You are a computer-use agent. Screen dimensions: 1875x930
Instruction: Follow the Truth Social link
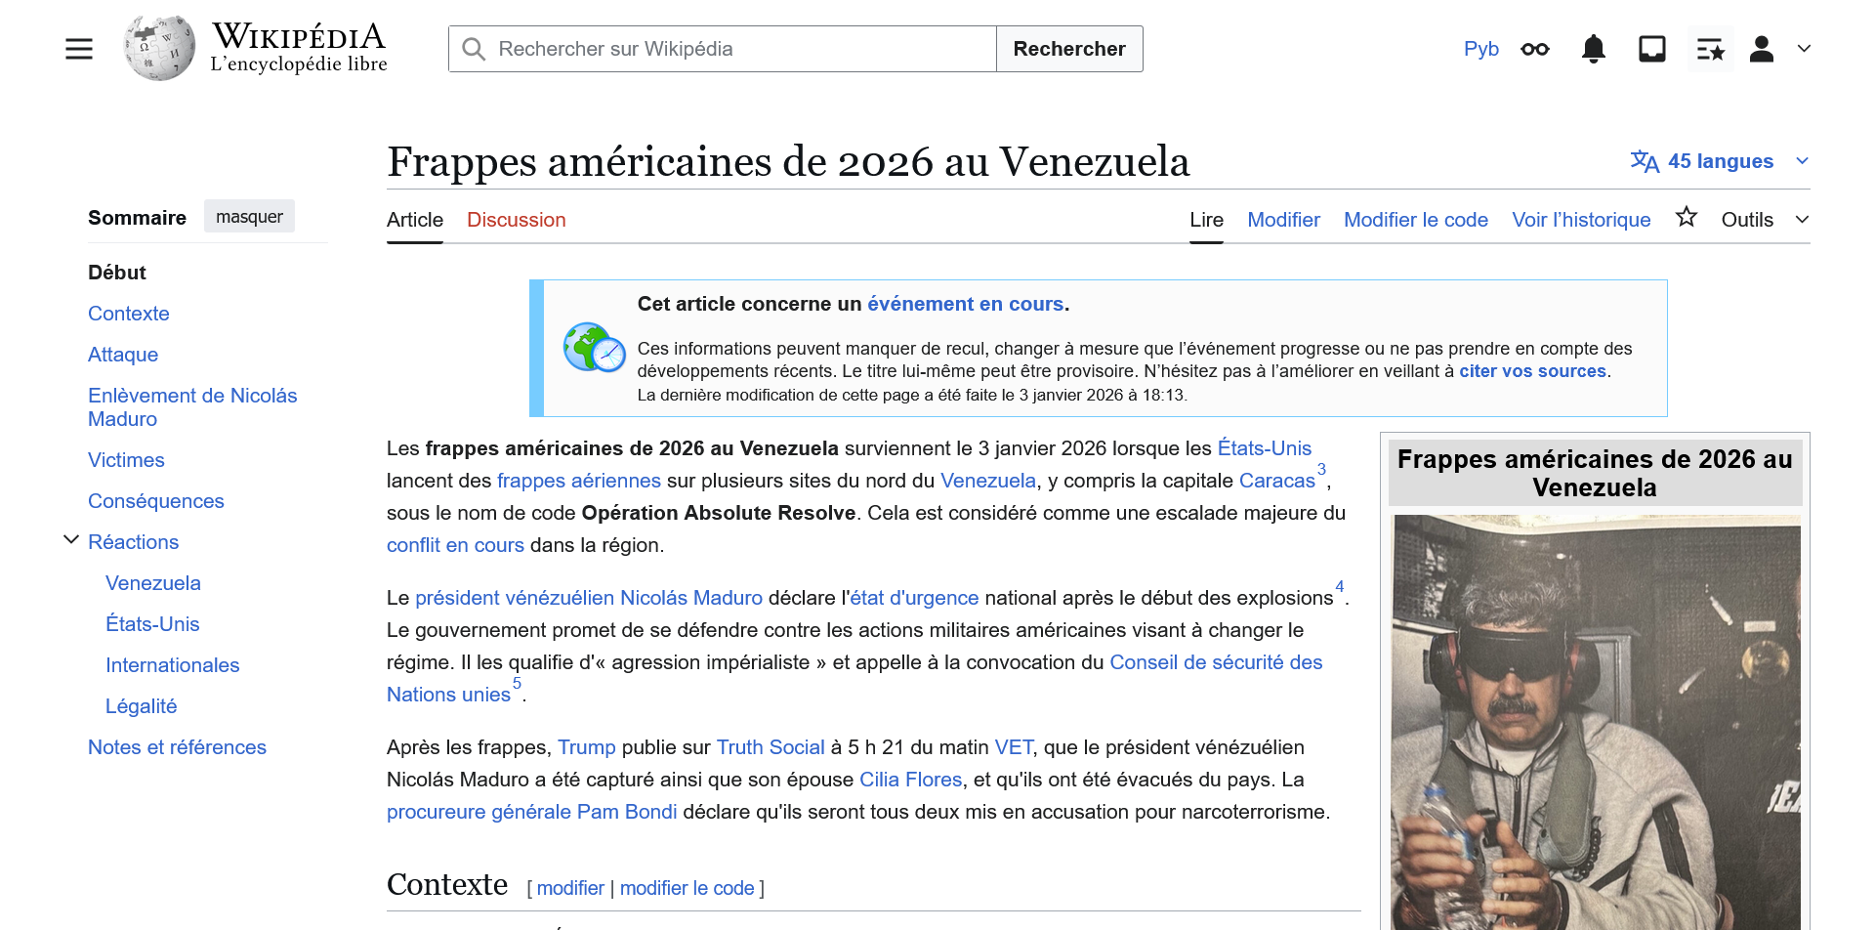click(770, 747)
